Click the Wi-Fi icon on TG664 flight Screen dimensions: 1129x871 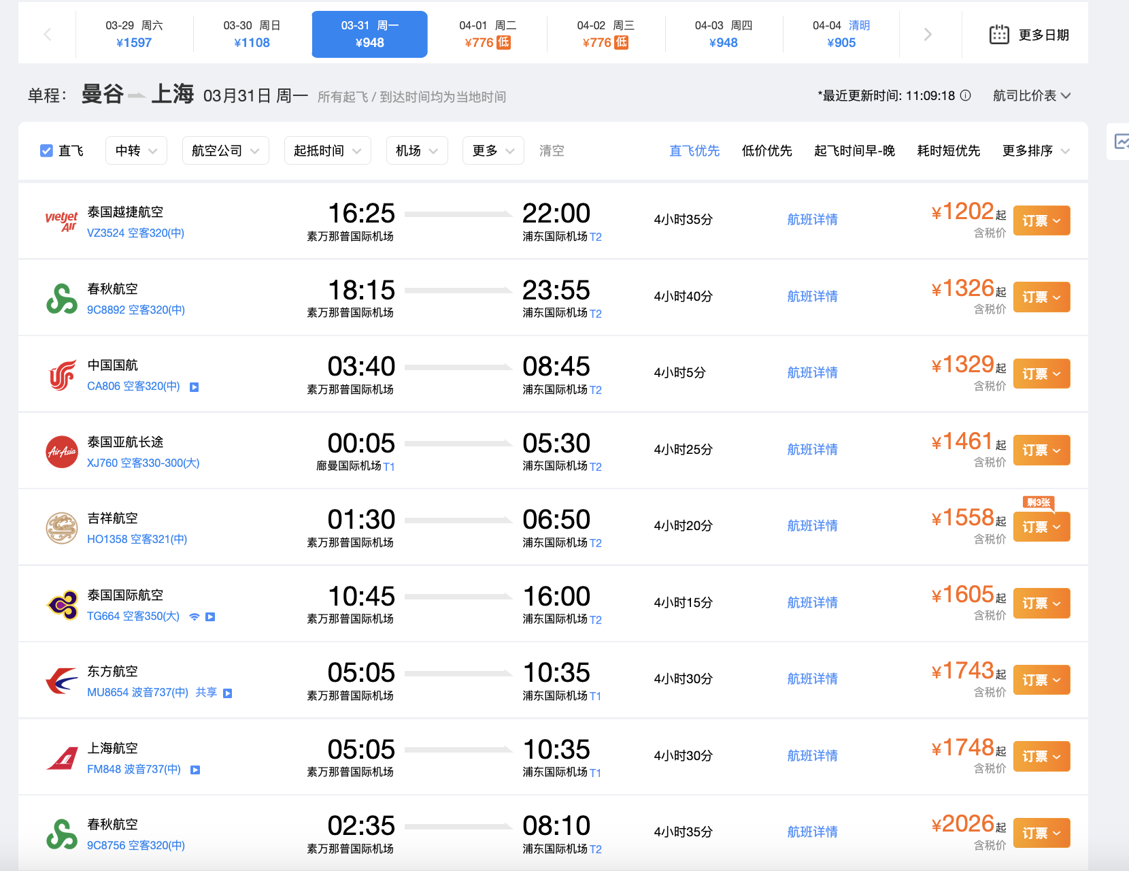tap(195, 617)
